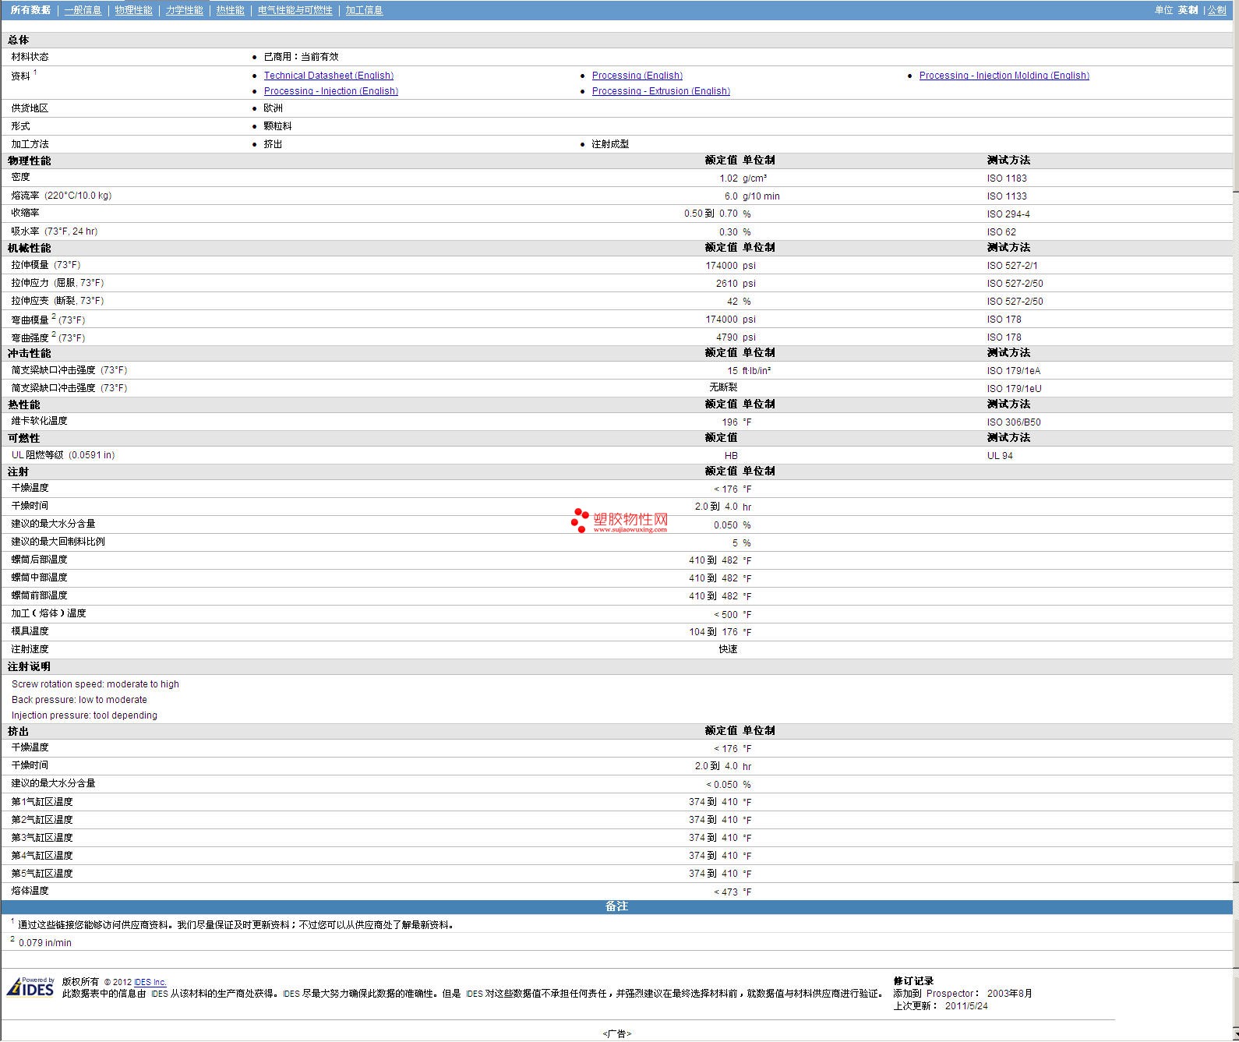Follow the Processing - Extrusion (English) link
The height and width of the screenshot is (1042, 1239).
pyautogui.click(x=660, y=91)
